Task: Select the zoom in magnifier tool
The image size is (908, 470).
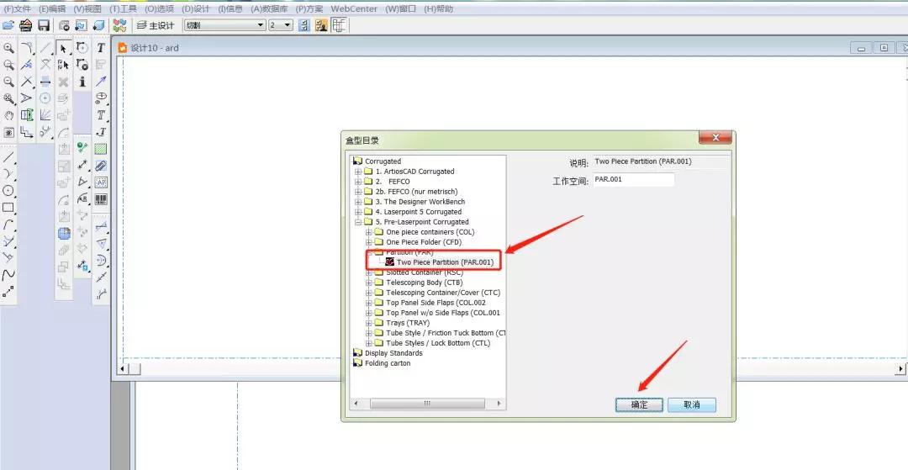Action: (8, 48)
